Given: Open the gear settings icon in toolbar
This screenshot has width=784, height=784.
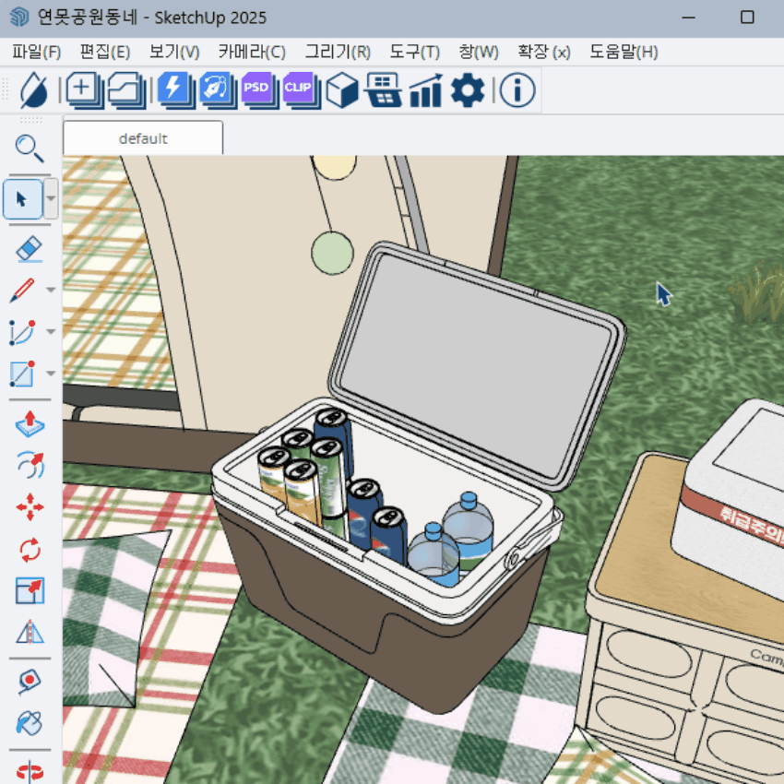Looking at the screenshot, I should (x=468, y=90).
